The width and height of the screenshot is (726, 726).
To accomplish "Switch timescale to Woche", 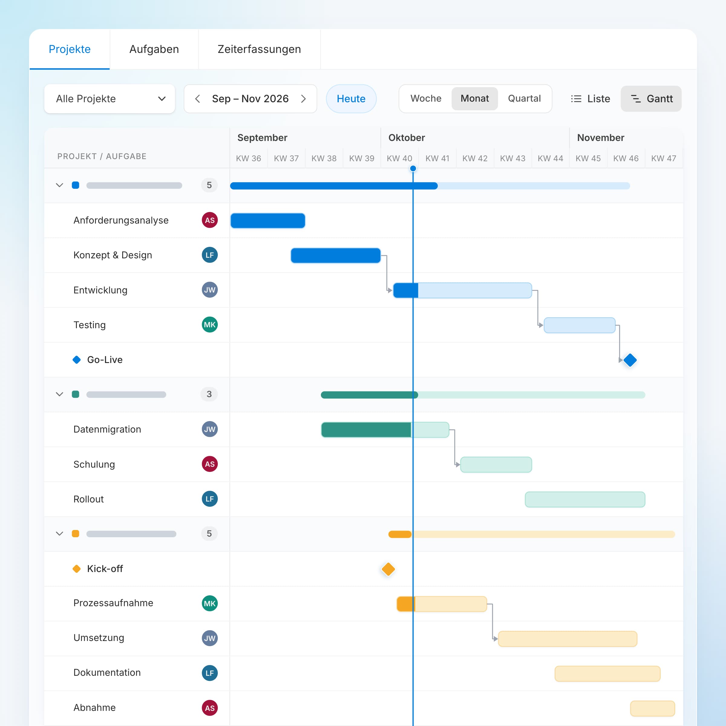I will tap(426, 98).
